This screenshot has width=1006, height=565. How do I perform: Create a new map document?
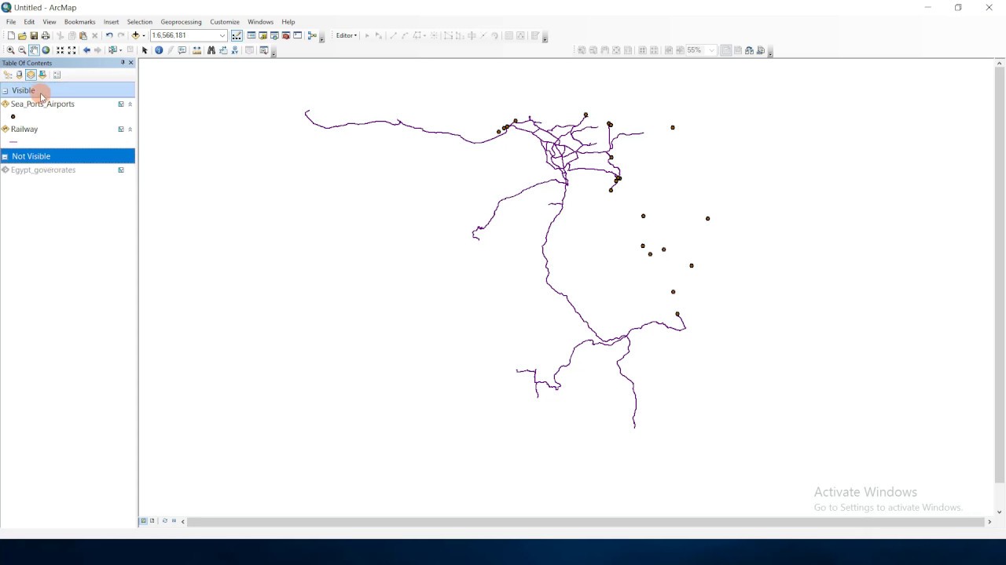click(x=11, y=35)
